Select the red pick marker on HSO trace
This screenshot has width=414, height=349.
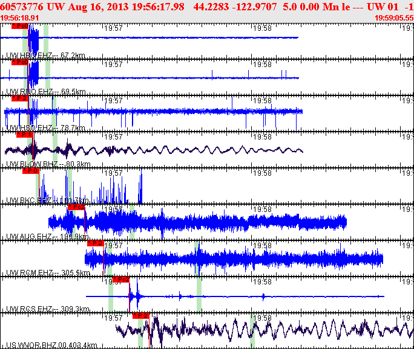(20, 98)
